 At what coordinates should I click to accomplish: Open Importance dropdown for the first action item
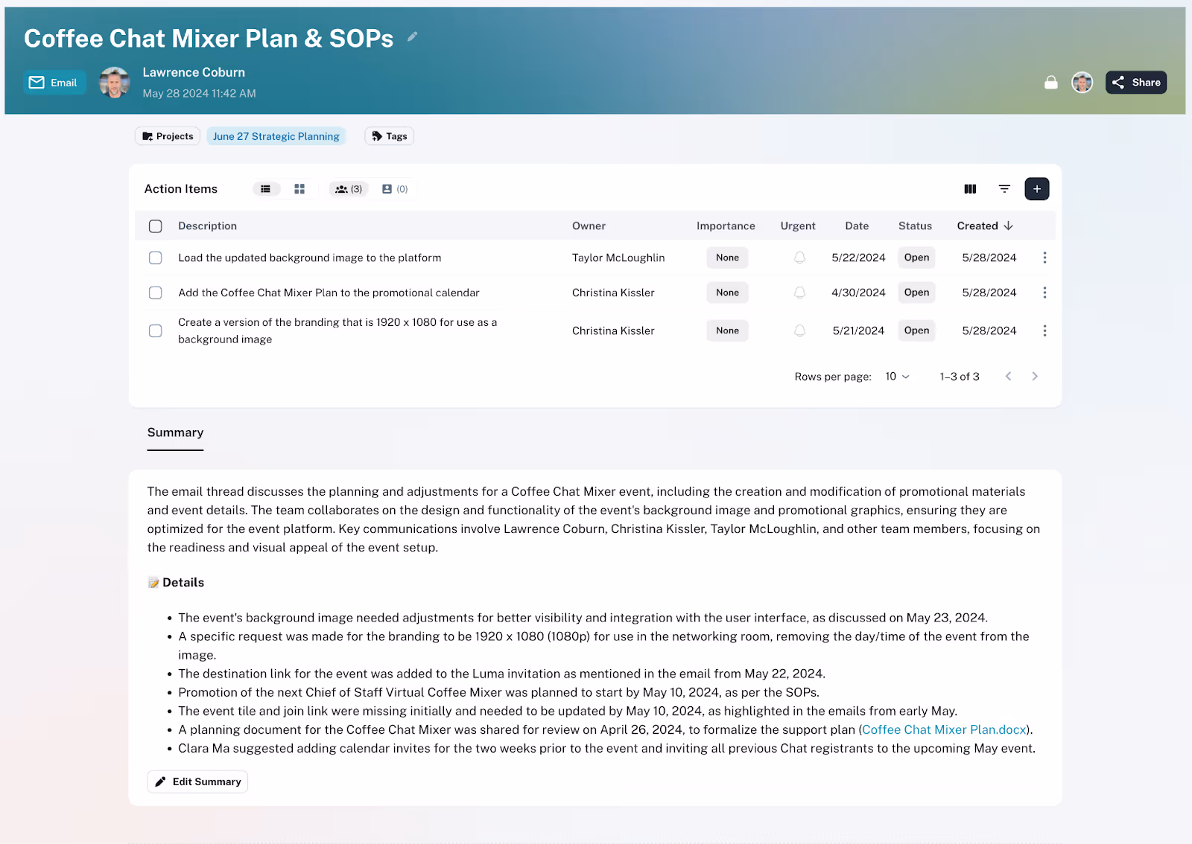point(727,258)
